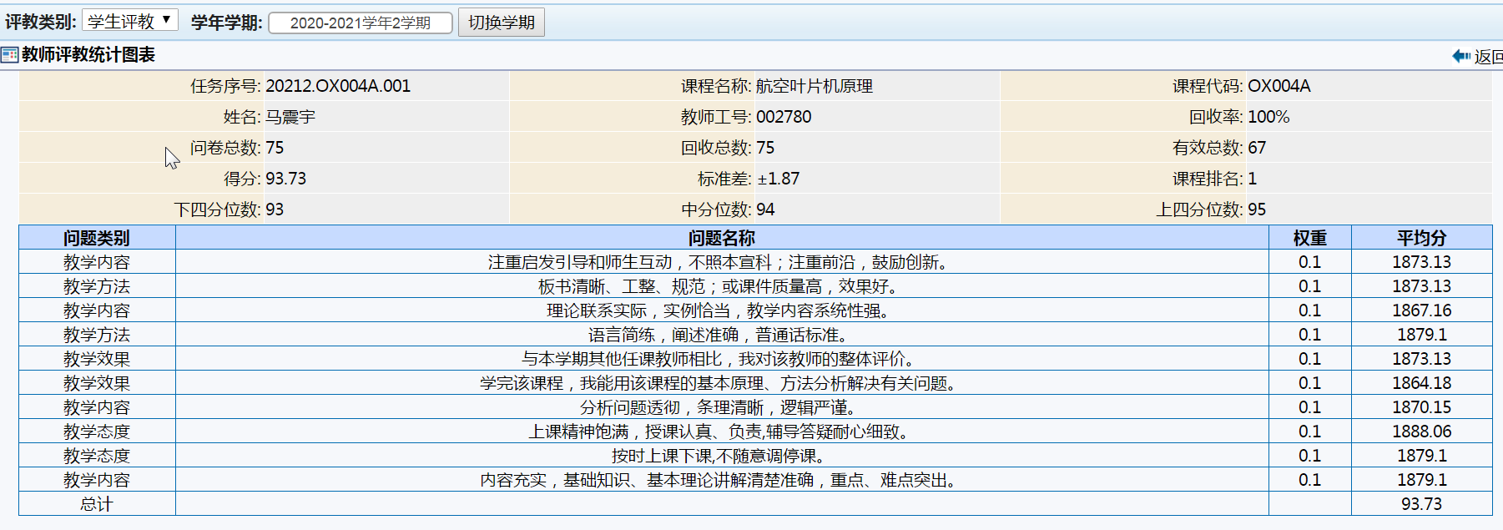Click the 标准差 value ±1.87
Image resolution: width=1503 pixels, height=530 pixels.
(x=778, y=179)
